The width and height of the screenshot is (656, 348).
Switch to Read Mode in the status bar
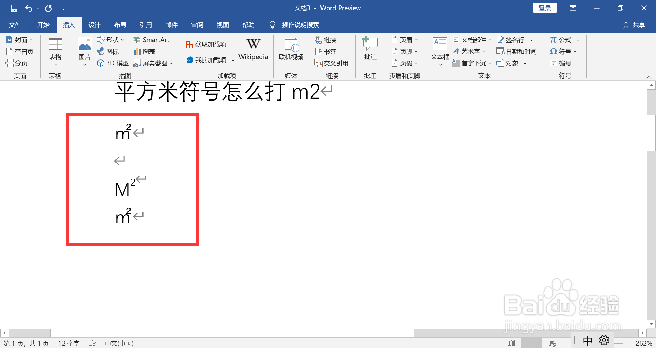pos(511,343)
